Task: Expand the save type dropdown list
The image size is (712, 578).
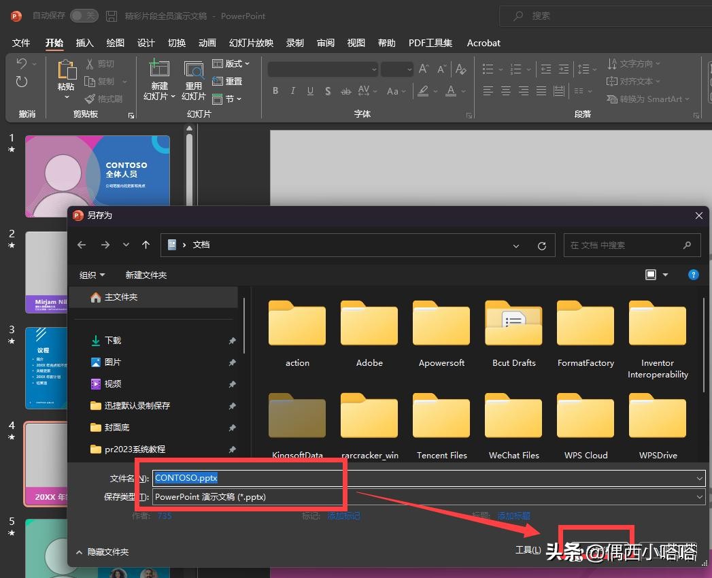Action: pyautogui.click(x=699, y=497)
